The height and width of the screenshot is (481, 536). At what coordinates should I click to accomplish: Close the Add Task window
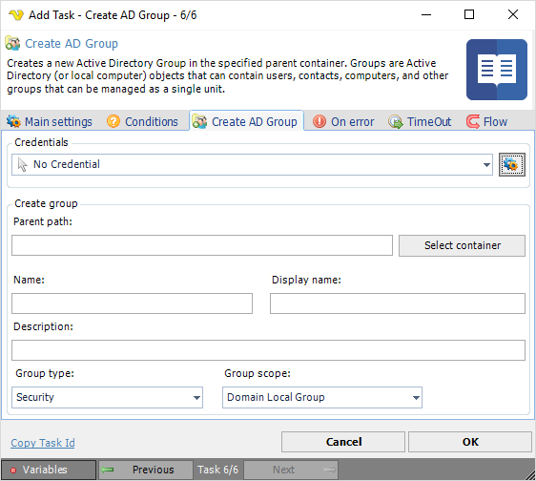(x=513, y=14)
